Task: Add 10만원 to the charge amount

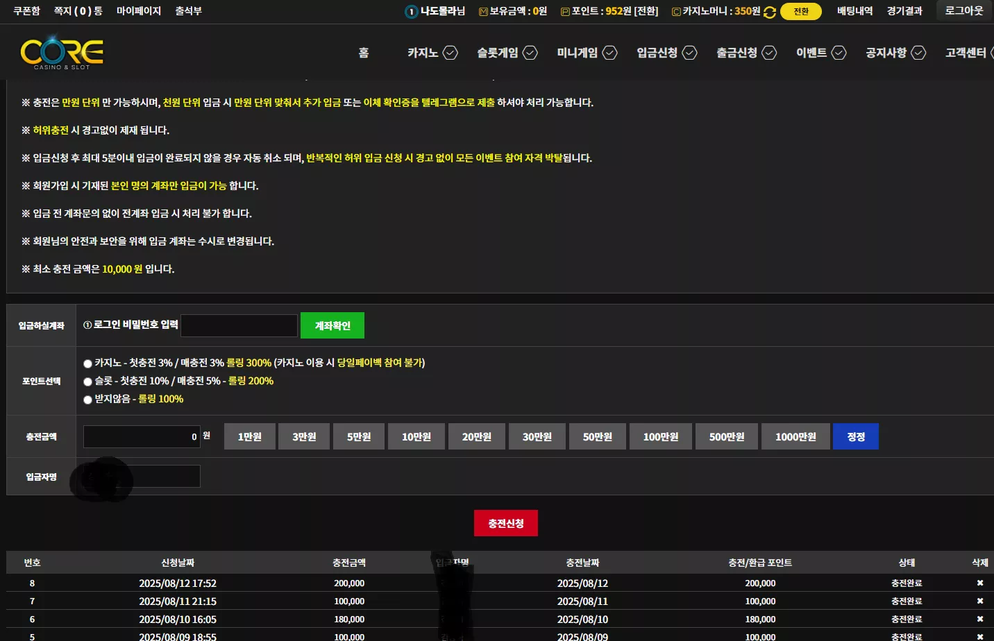Action: [x=416, y=436]
